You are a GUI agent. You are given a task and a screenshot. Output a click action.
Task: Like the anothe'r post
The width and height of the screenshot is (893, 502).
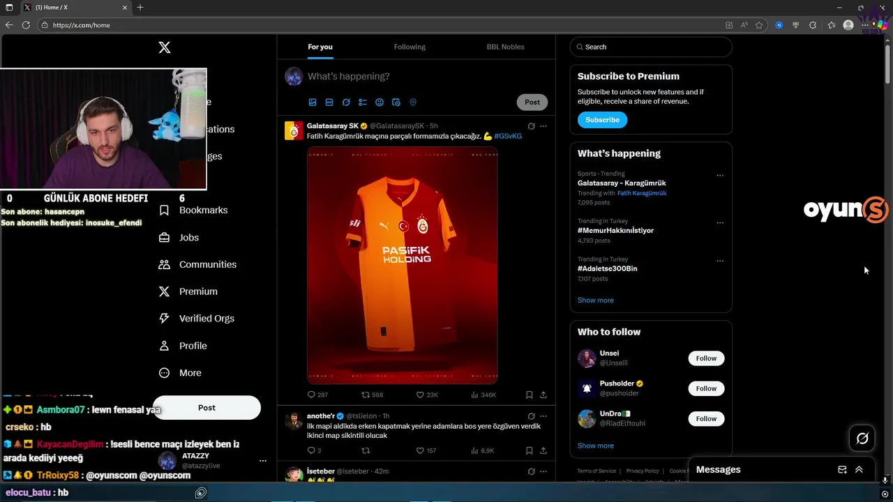click(426, 450)
